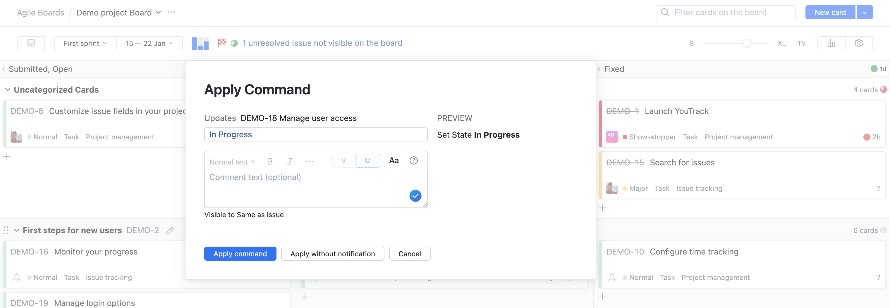Open the sprint progress chart icon
This screenshot has width=890, height=308.
tap(200, 43)
